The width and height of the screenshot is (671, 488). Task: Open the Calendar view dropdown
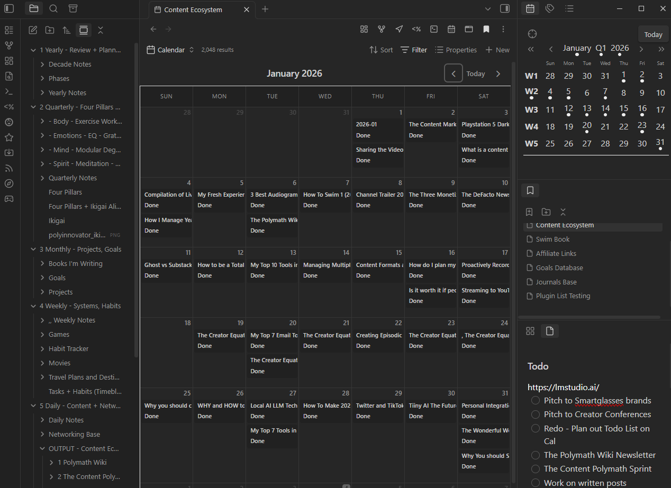point(170,50)
